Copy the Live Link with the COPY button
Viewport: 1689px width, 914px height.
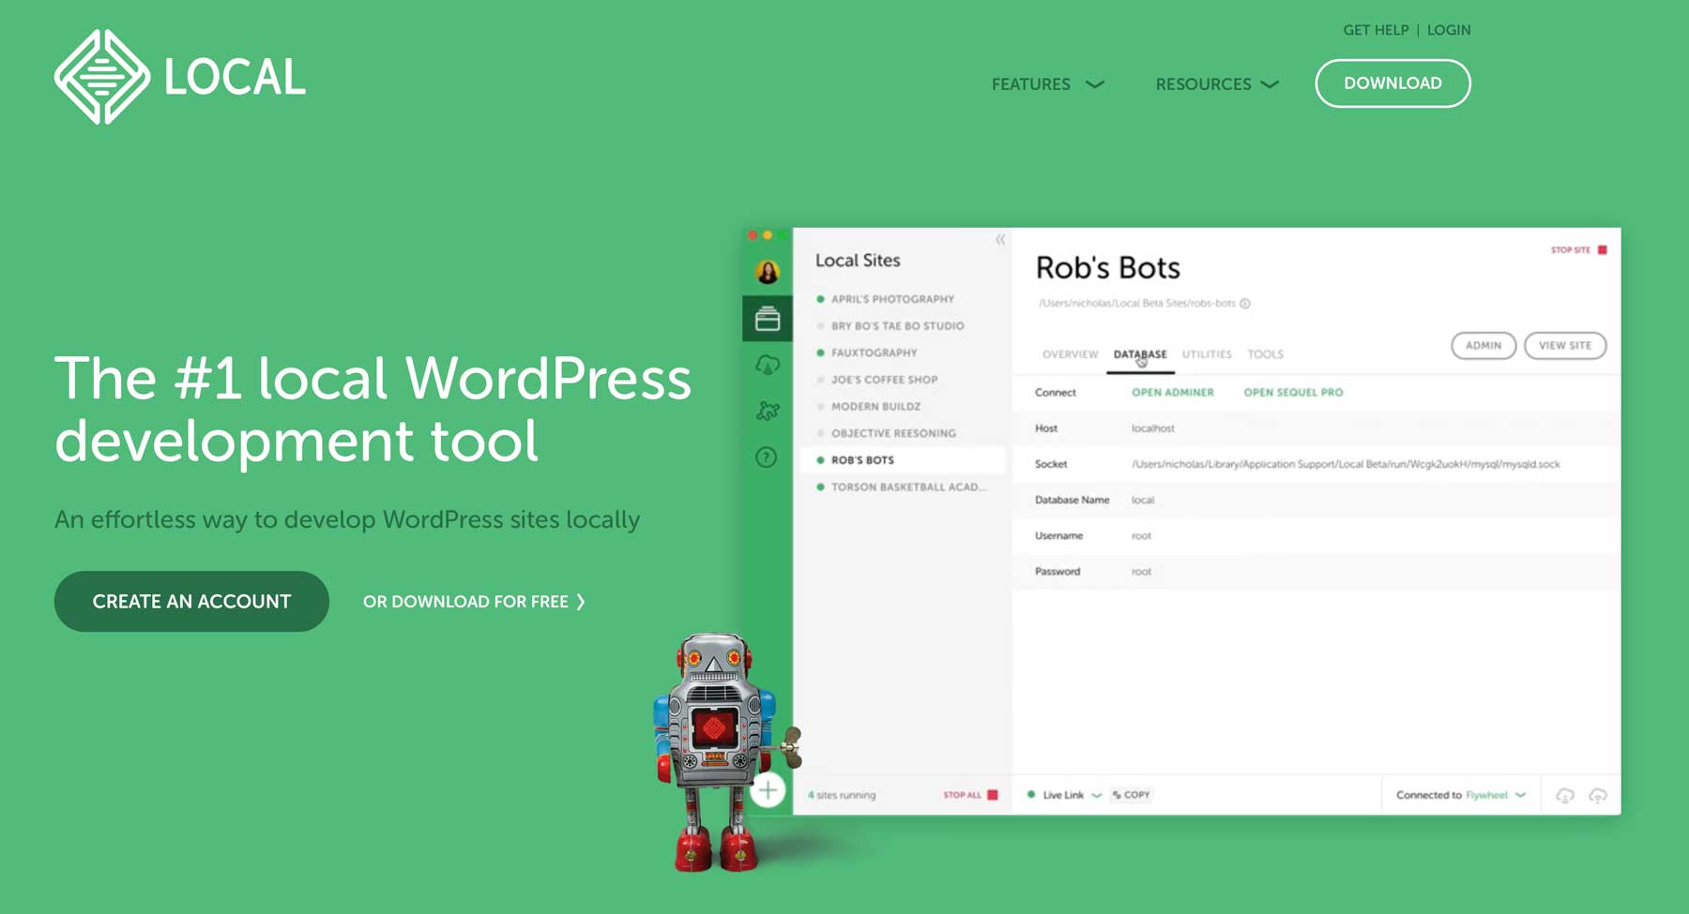coord(1132,794)
